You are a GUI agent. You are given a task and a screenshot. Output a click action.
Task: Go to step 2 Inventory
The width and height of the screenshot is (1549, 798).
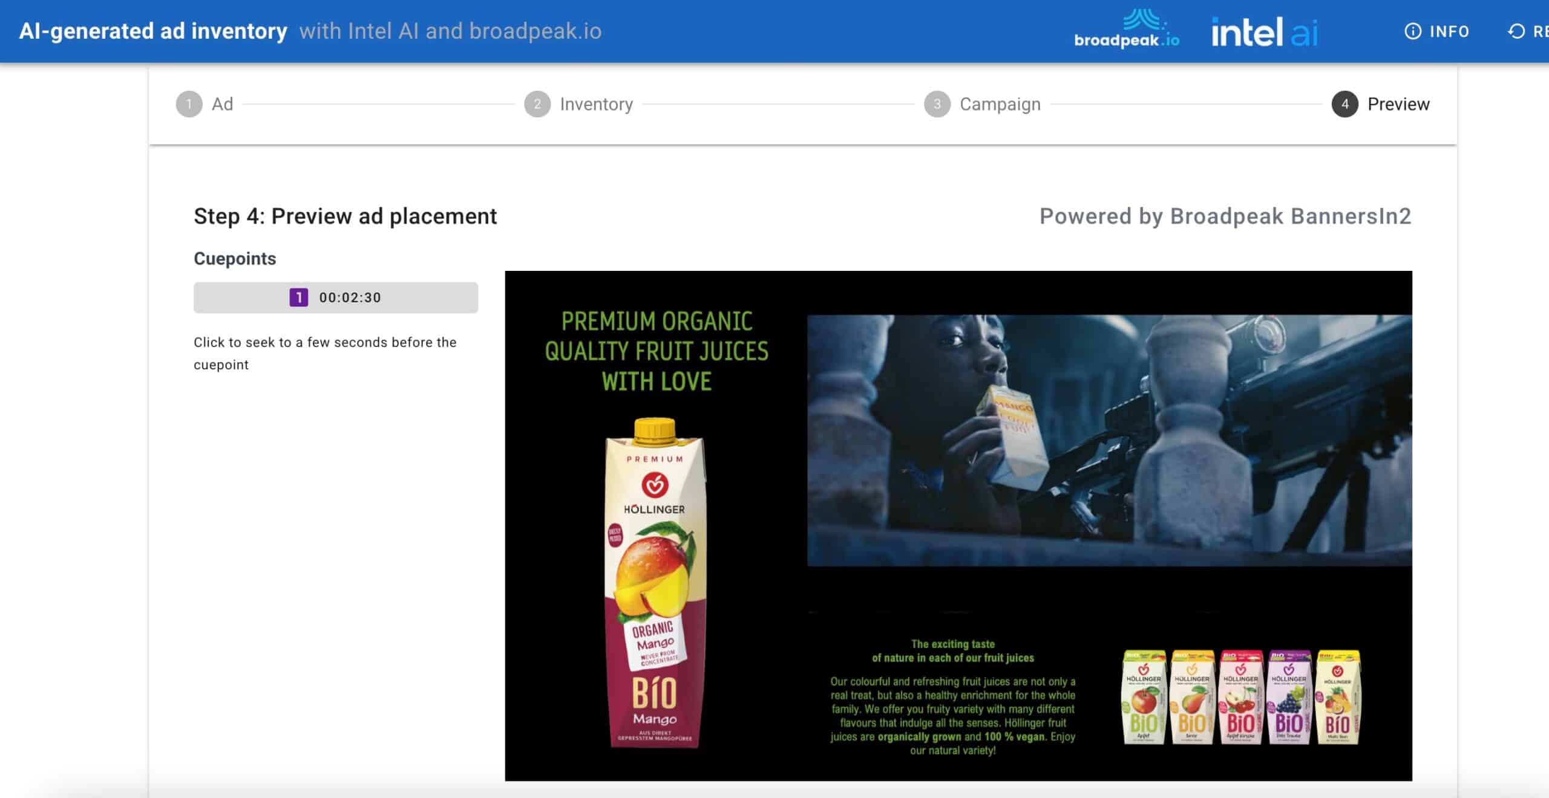click(x=578, y=104)
